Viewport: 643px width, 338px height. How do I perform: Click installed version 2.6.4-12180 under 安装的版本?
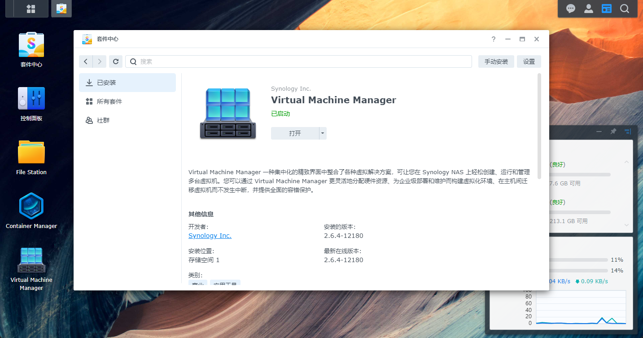[344, 236]
